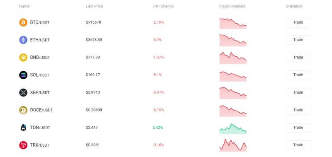332x157 pixels.
Task: Click the TON coin icon
Action: [23, 128]
